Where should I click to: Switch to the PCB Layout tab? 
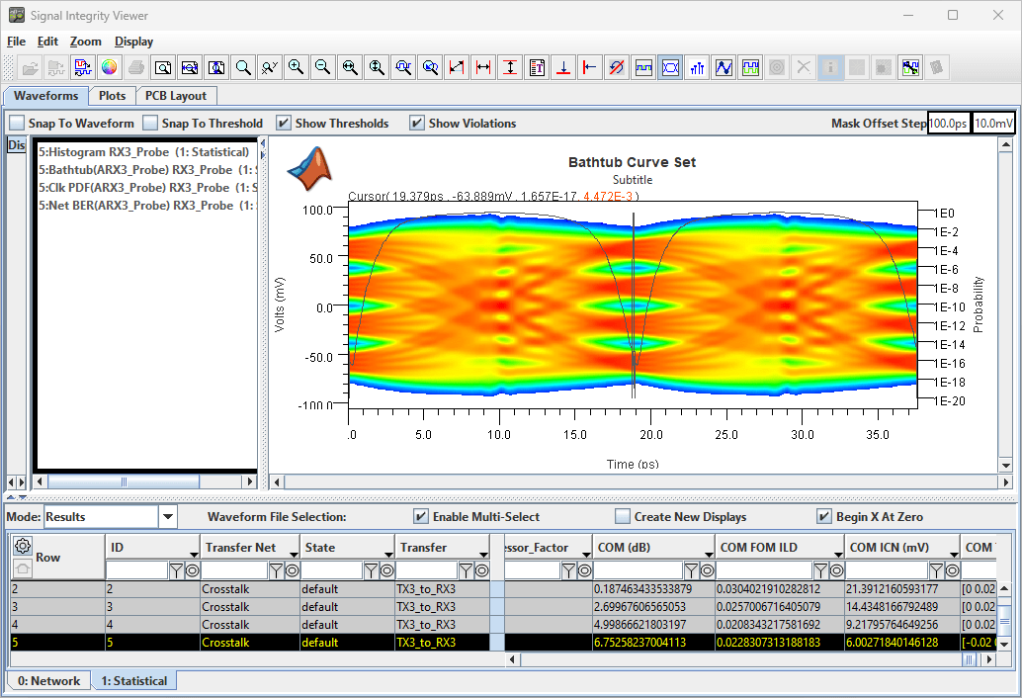[176, 96]
